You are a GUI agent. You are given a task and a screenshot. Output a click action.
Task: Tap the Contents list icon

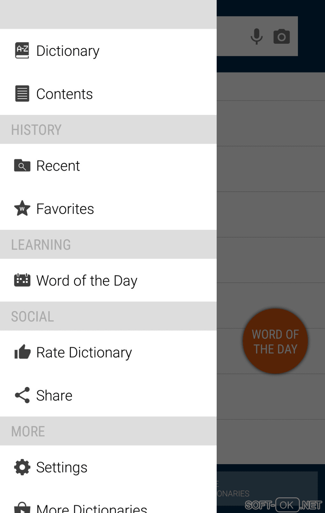[x=22, y=94]
